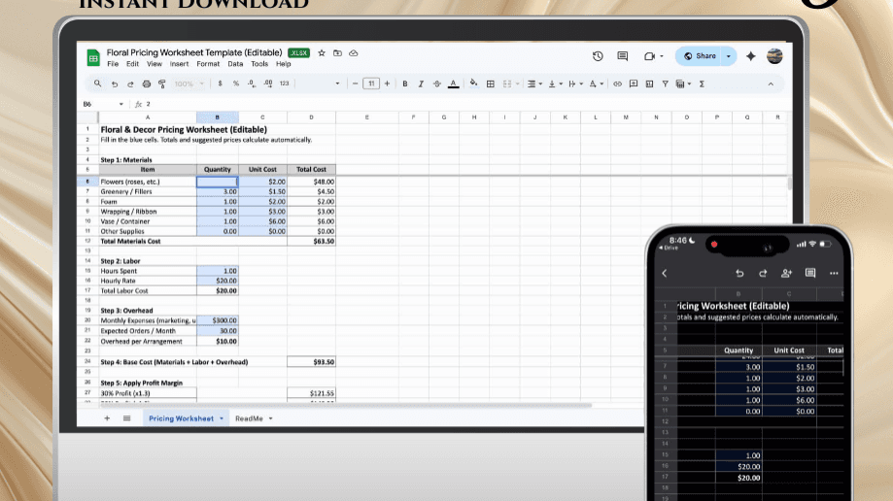Open the Insert menu
Image resolution: width=893 pixels, height=501 pixels.
coord(179,64)
